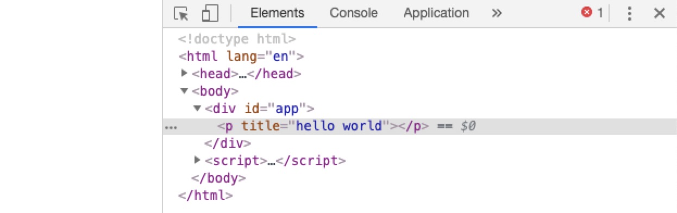Image resolution: width=677 pixels, height=213 pixels.
Task: Switch to the Elements tab
Action: pos(278,13)
